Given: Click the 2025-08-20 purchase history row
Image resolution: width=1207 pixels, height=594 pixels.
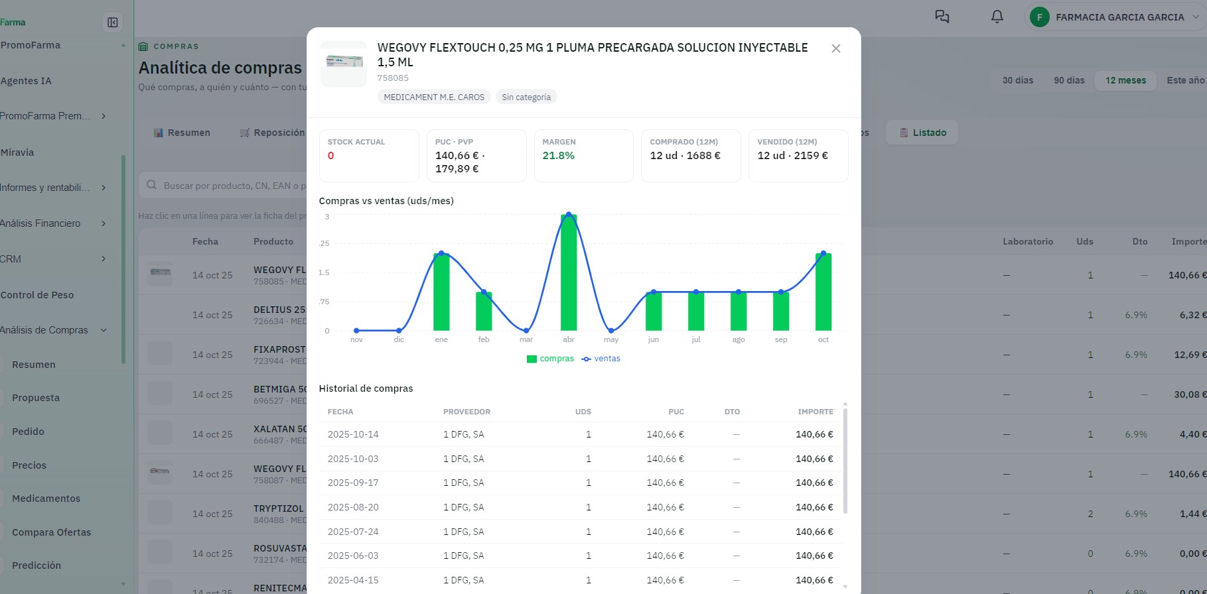Looking at the screenshot, I should 580,507.
